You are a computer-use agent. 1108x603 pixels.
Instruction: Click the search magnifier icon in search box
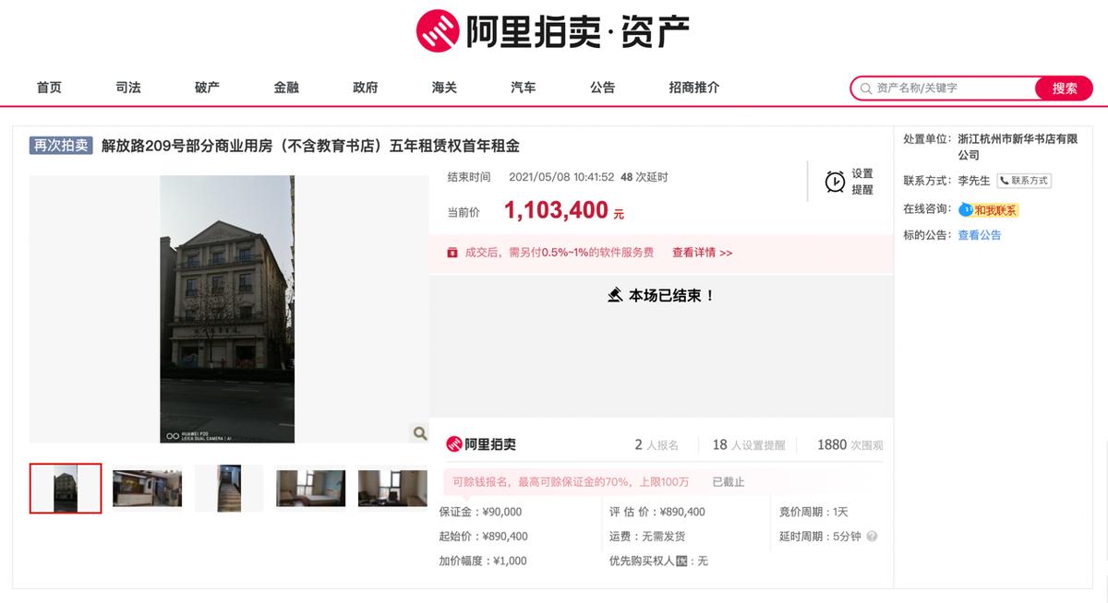pos(865,89)
